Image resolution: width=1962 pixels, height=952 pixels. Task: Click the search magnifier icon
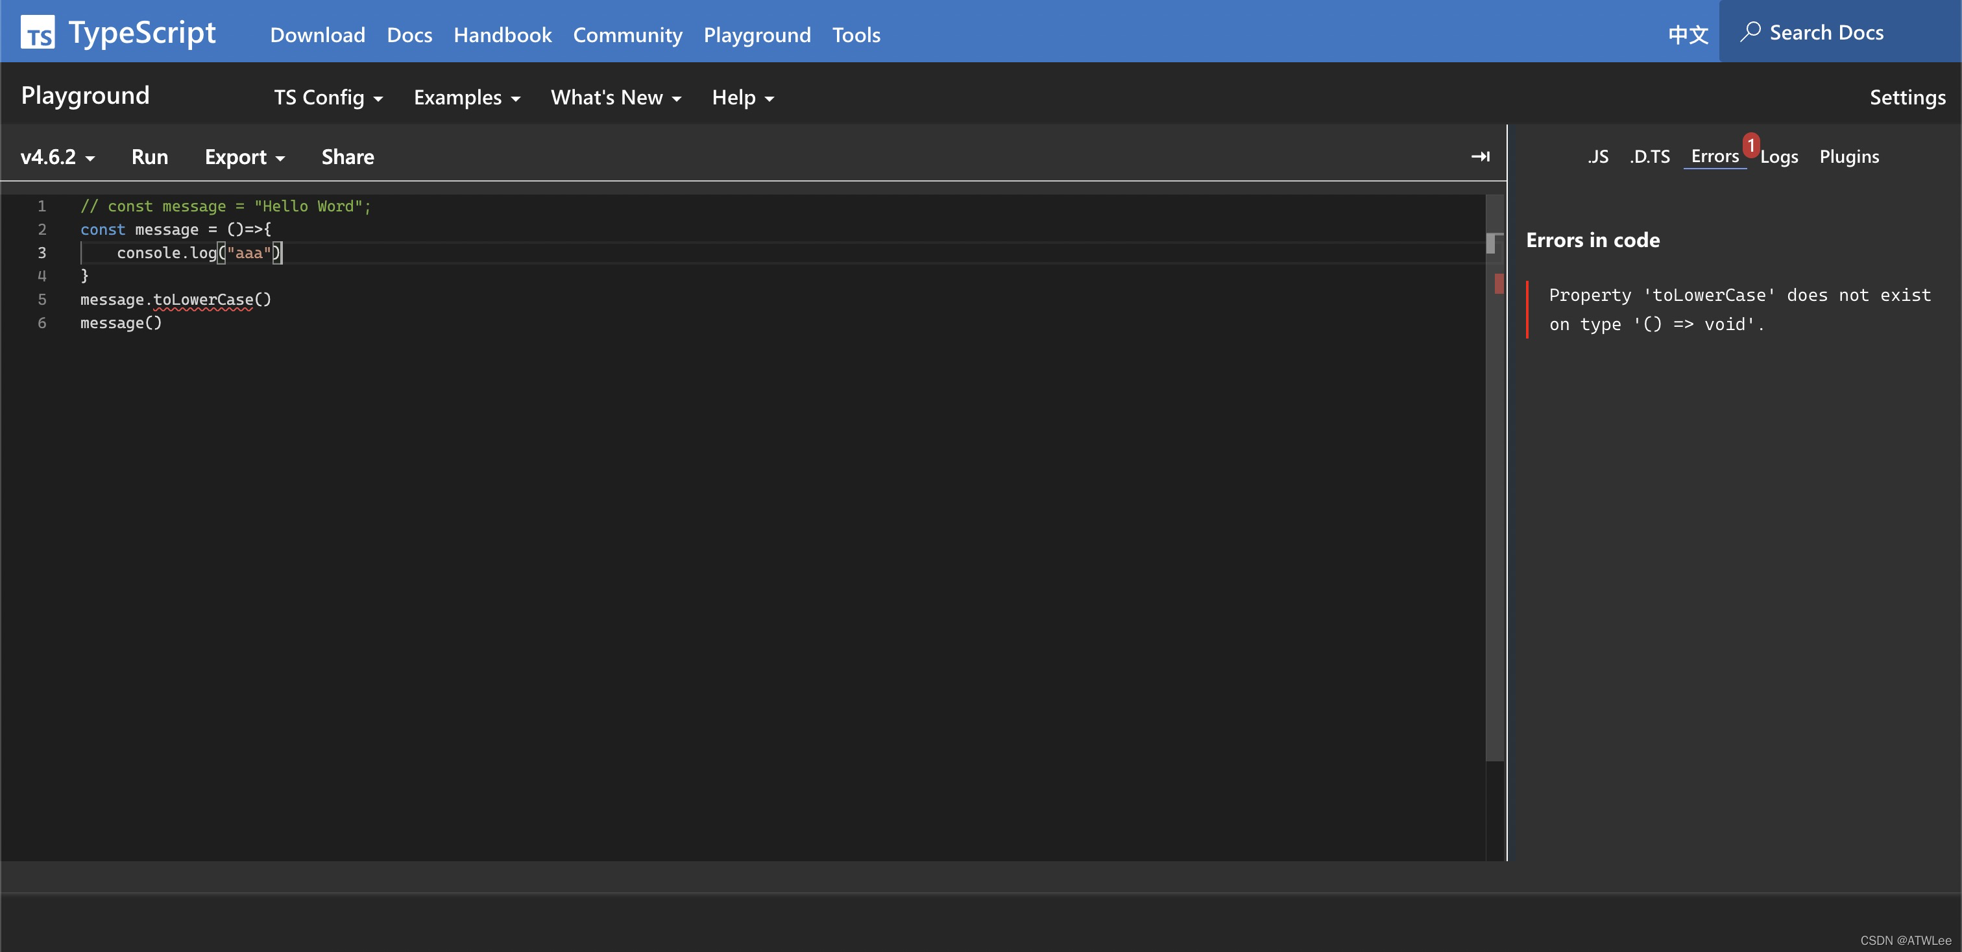1749,32
